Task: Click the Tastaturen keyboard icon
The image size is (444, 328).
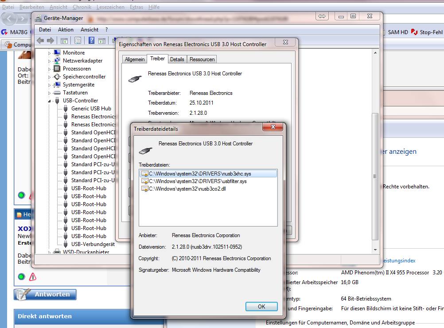Action: 57,93
